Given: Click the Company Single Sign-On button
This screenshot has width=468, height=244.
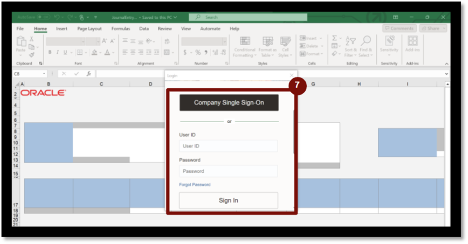Looking at the screenshot, I should point(229,103).
